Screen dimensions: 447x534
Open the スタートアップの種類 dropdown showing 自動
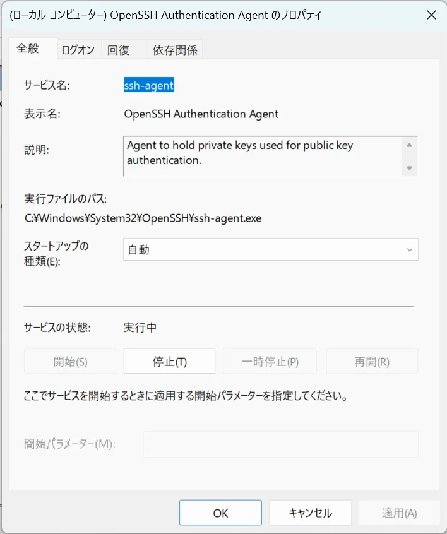click(x=270, y=249)
